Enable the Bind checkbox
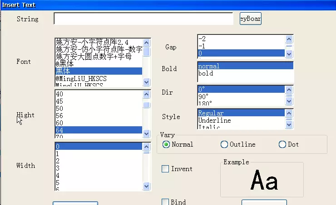The image size is (336, 205). 165,202
